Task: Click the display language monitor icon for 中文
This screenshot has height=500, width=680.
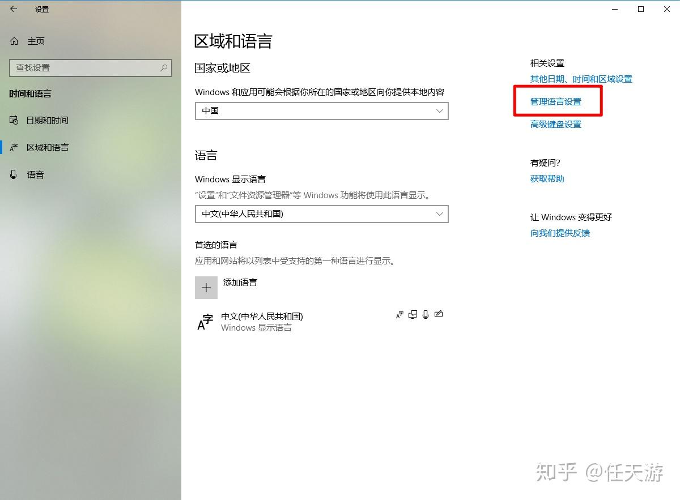Action: 413,314
